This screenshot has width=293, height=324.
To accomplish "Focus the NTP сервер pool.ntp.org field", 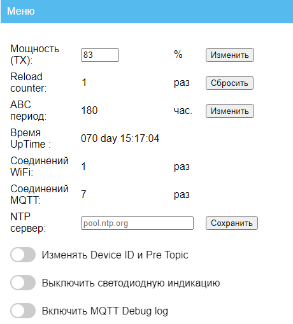I will pyautogui.click(x=137, y=223).
